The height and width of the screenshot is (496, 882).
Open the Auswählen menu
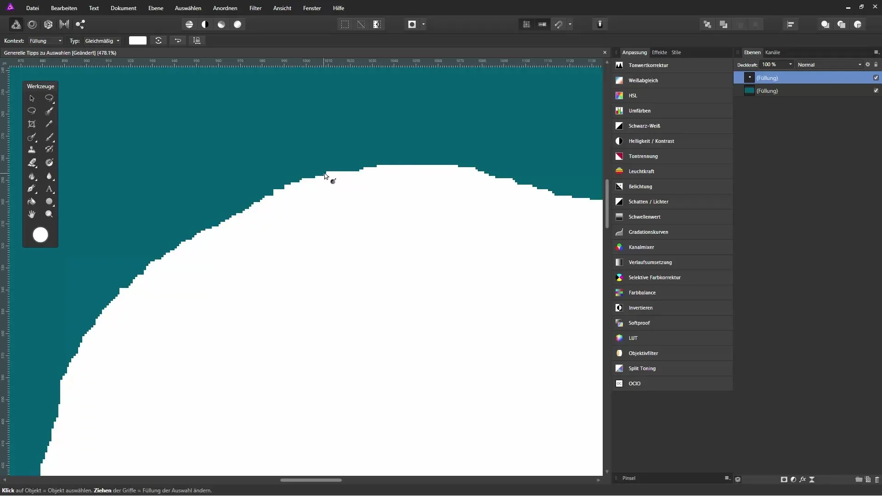click(188, 8)
